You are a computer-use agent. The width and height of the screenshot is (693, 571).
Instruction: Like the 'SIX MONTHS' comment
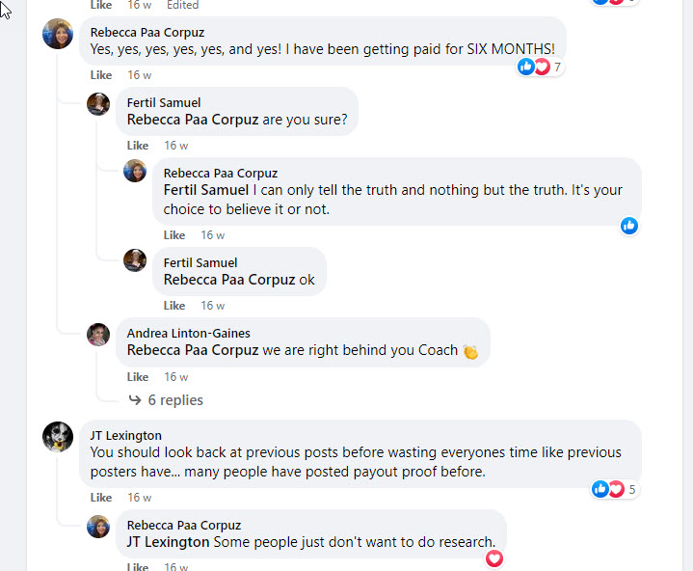101,75
